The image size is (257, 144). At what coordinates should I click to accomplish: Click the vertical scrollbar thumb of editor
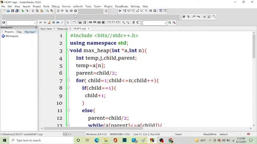pyautogui.click(x=254, y=46)
